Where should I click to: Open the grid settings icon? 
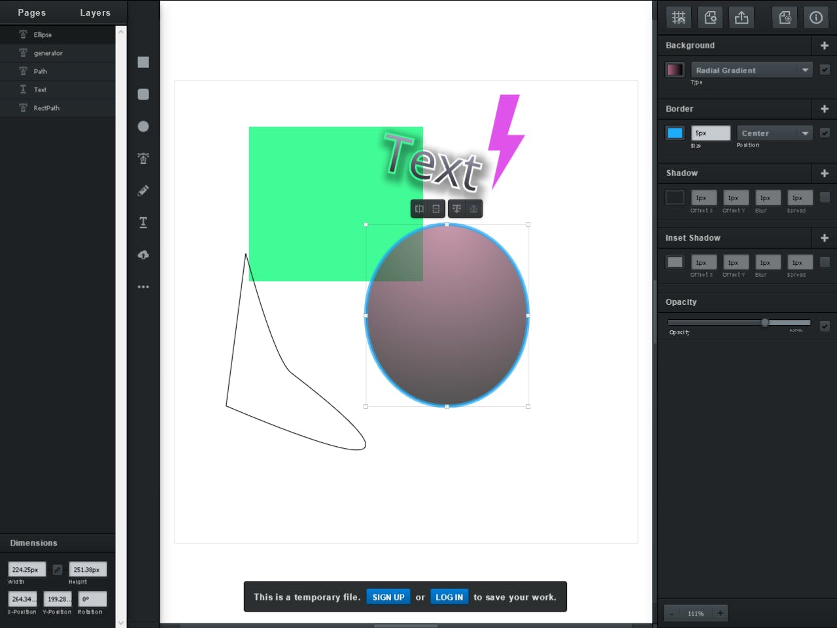(678, 17)
